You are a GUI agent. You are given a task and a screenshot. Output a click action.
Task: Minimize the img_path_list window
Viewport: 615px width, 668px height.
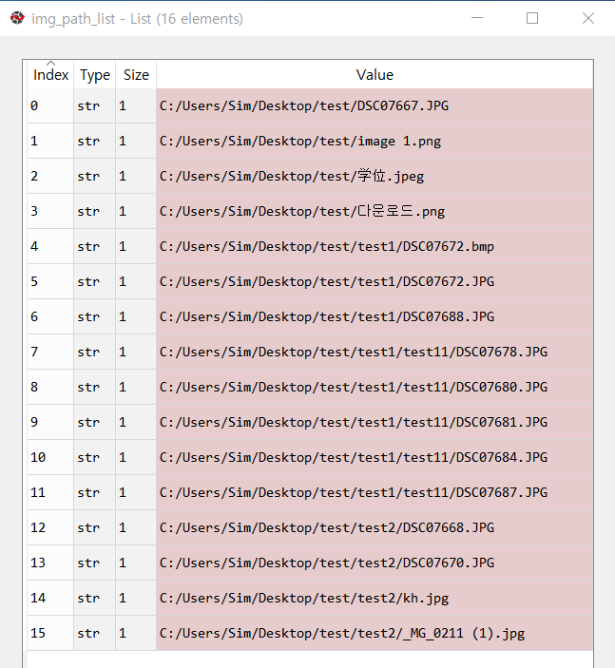coord(477,18)
